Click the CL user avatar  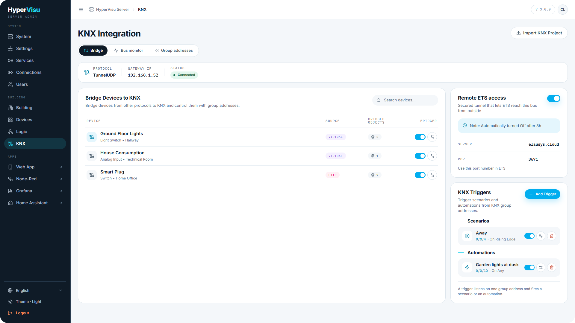[563, 10]
